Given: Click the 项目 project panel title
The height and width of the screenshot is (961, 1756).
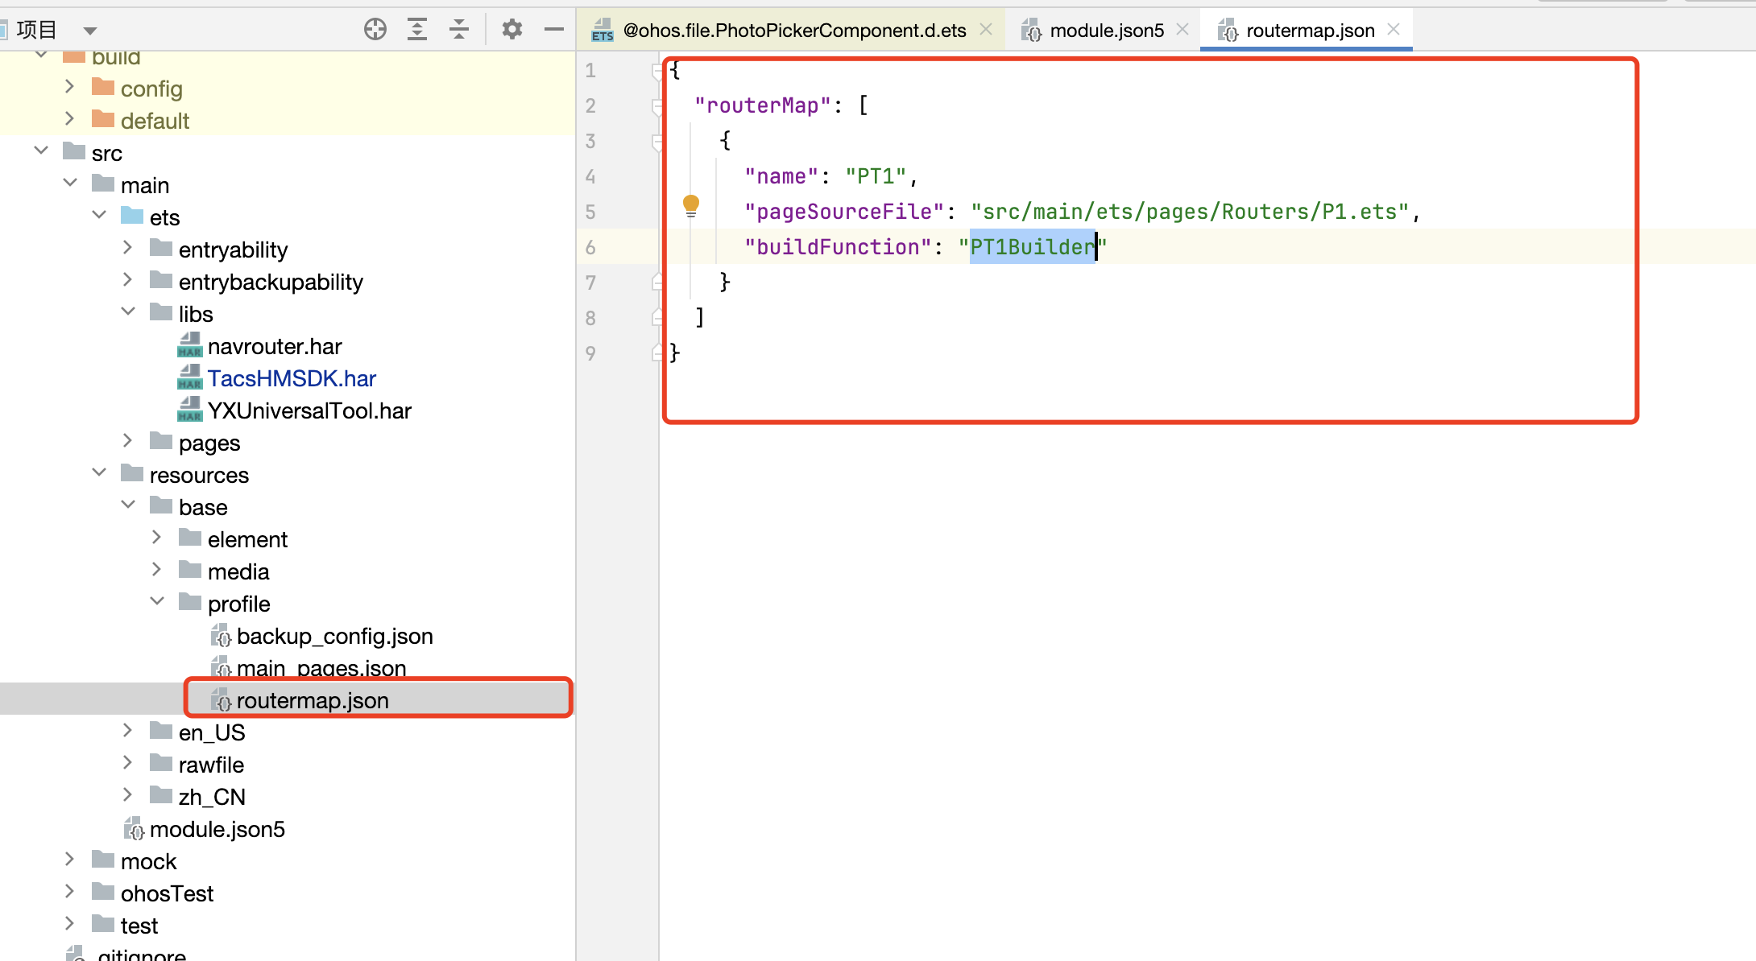Looking at the screenshot, I should pos(37,30).
